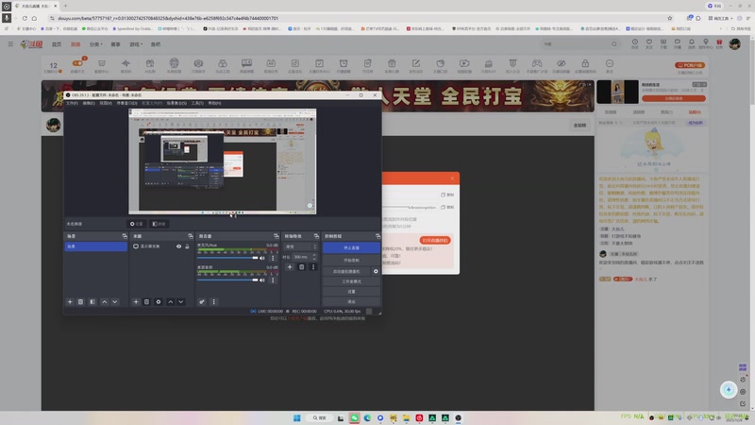Mute the Desktop Audio channel
The image size is (755, 425).
262,280
